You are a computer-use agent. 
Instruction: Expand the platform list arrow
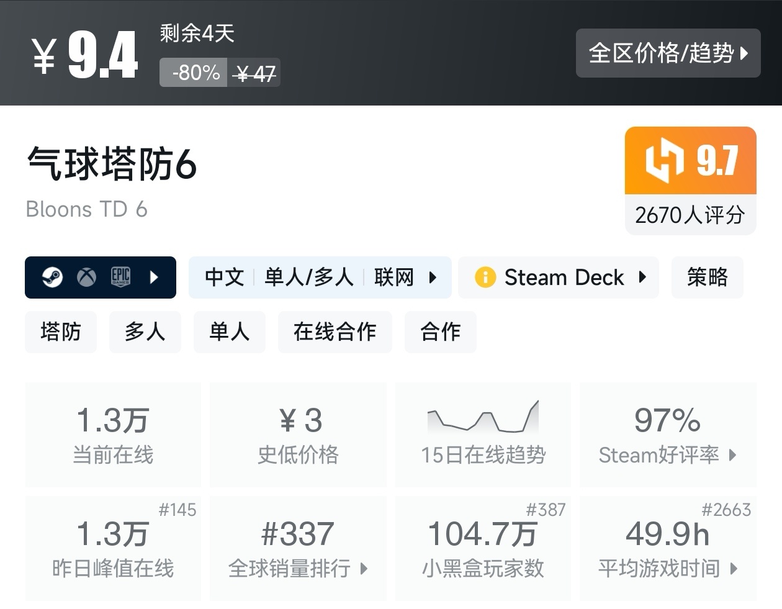tap(154, 277)
